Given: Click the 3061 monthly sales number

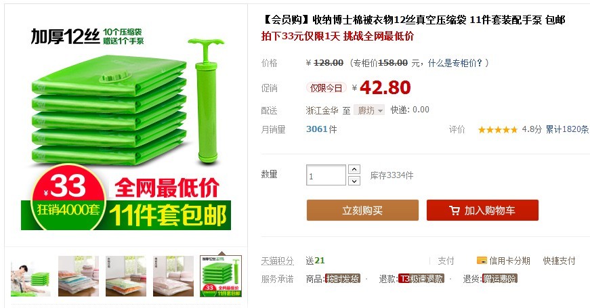Looking at the screenshot, I should [317, 129].
